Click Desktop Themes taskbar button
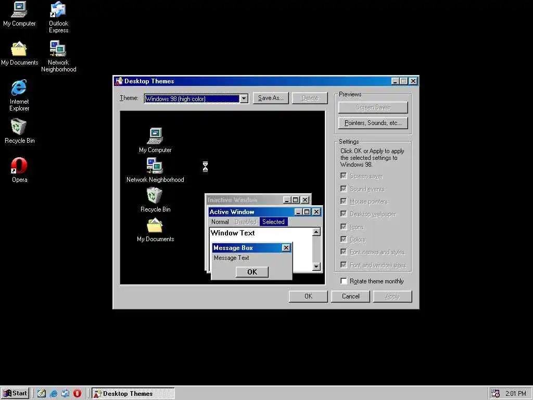The width and height of the screenshot is (533, 400). coord(133,394)
